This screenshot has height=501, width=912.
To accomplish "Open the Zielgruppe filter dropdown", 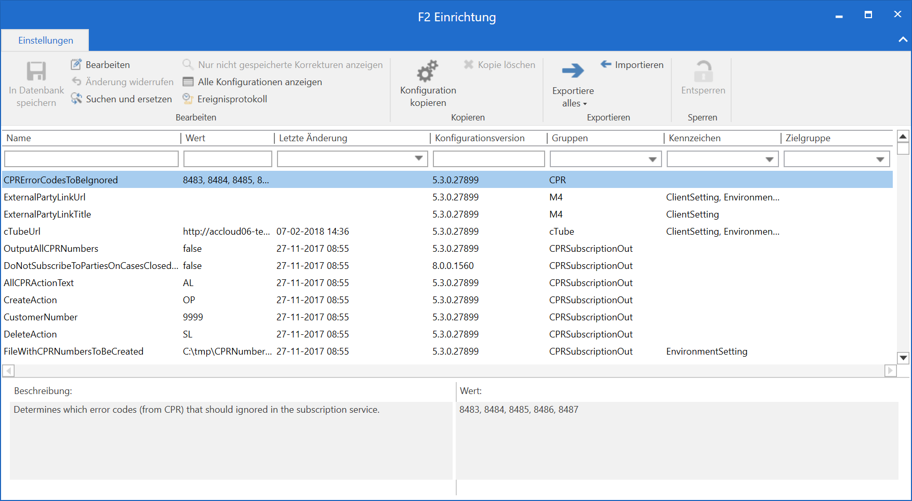I will tap(880, 159).
